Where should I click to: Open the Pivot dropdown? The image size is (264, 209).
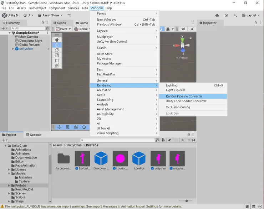(x=63, y=29)
